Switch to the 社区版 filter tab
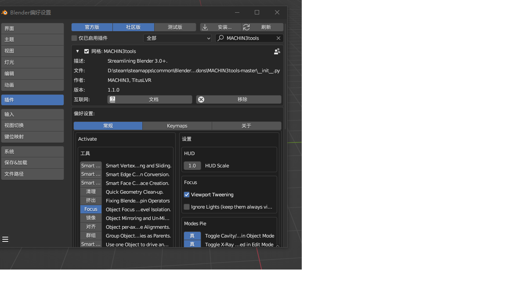The image size is (506, 284). 133,27
